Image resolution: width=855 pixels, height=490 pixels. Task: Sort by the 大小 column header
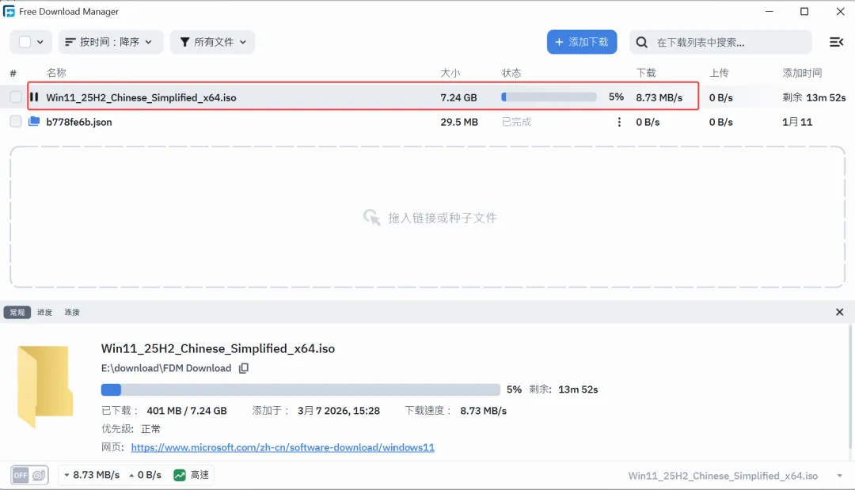(450, 73)
